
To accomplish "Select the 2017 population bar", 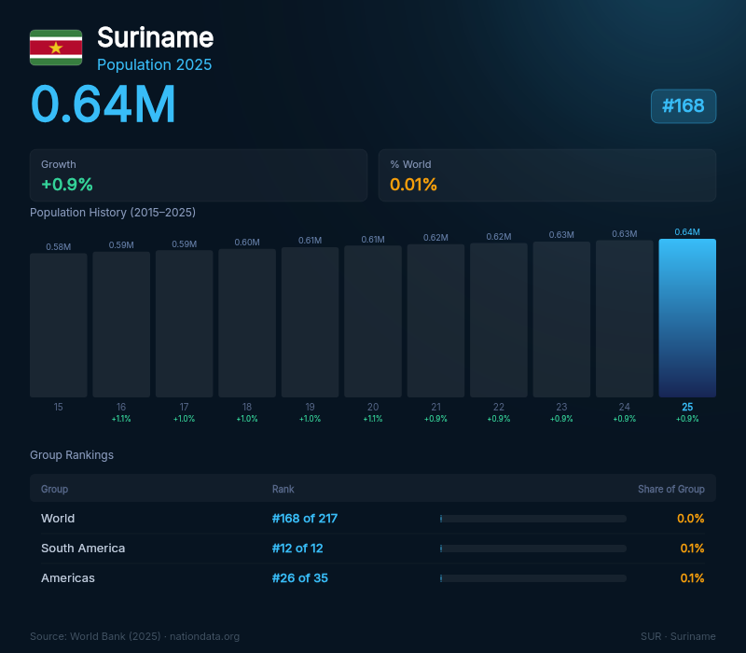I will click(184, 324).
